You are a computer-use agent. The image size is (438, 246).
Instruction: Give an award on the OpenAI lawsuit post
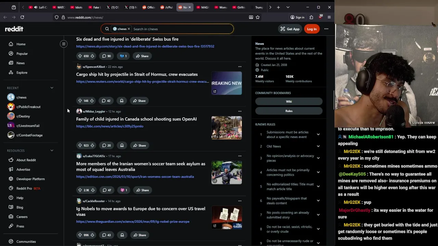point(122,146)
